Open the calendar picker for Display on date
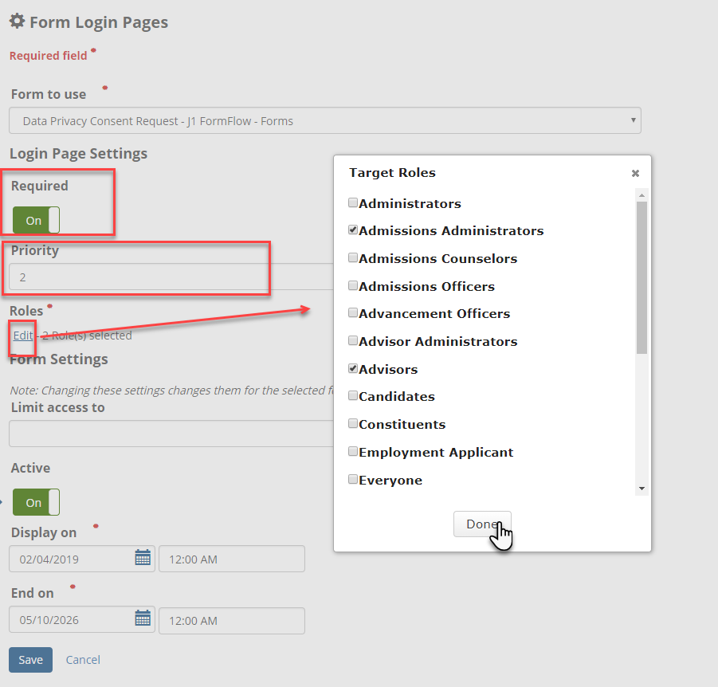Image resolution: width=718 pixels, height=687 pixels. point(143,558)
